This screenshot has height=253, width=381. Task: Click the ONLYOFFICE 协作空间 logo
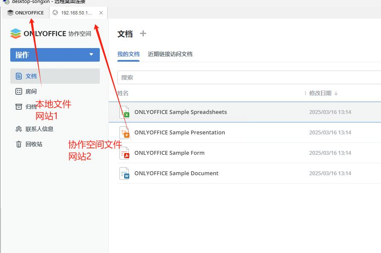coord(50,34)
